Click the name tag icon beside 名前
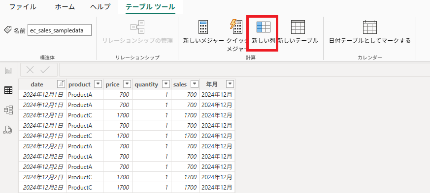 pos(8,30)
